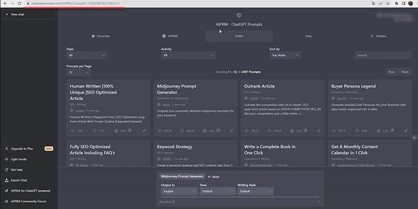Click the Prev pagination button

(391, 72)
